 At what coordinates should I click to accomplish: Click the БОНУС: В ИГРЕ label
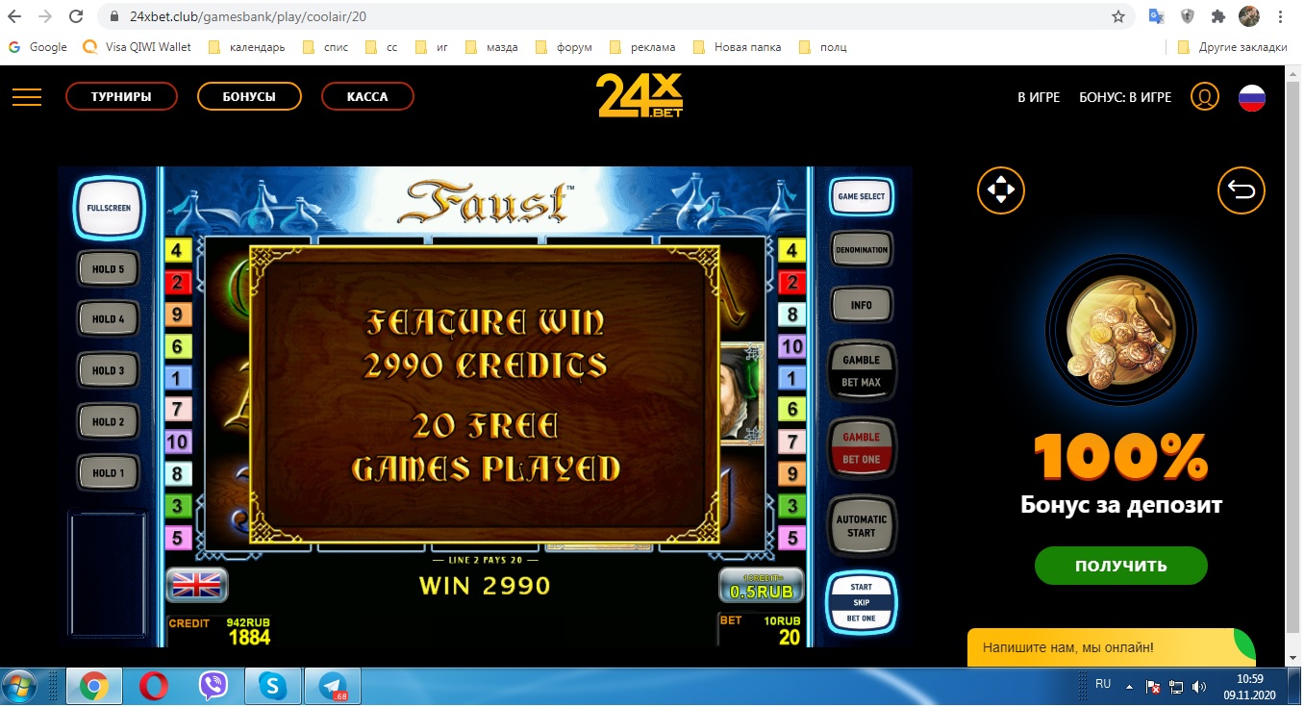tap(1125, 97)
